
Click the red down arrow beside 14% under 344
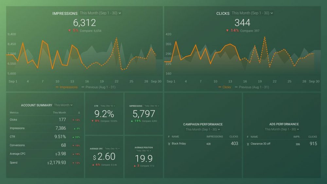[227, 30]
